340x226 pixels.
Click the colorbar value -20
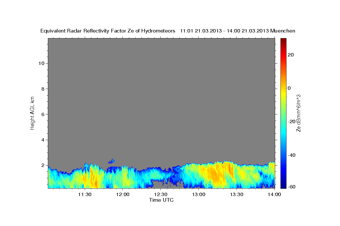tap(291, 121)
